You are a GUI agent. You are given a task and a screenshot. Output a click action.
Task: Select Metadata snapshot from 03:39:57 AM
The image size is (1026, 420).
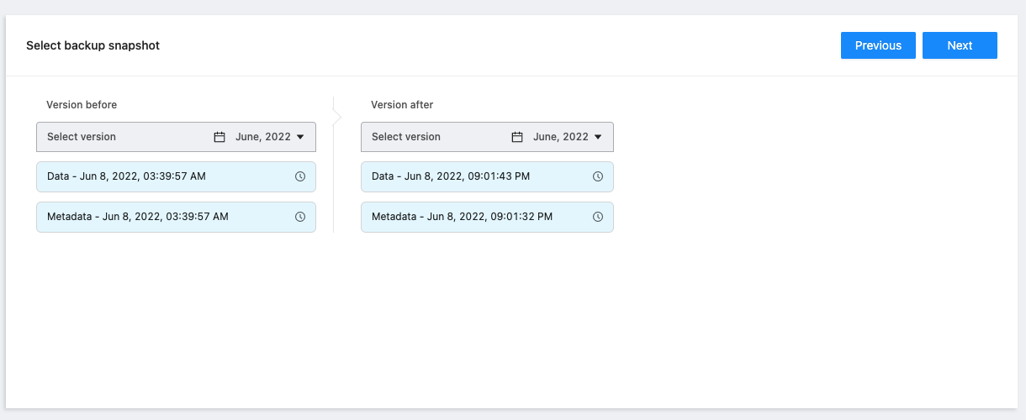pyautogui.click(x=138, y=217)
